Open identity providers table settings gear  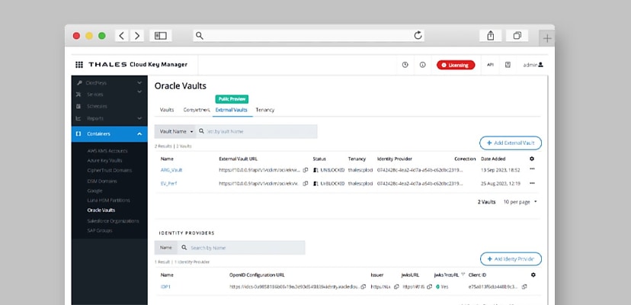click(533, 274)
